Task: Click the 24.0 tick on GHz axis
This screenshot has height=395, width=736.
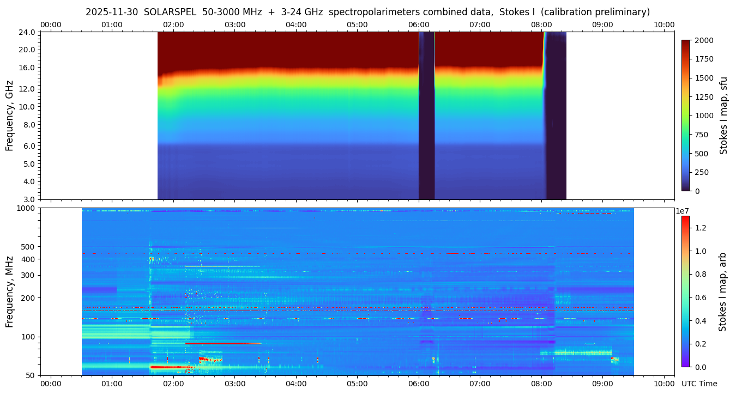Action: coord(27,32)
